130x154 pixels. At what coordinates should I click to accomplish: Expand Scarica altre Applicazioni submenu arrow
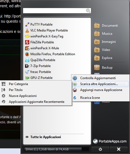[127, 84]
